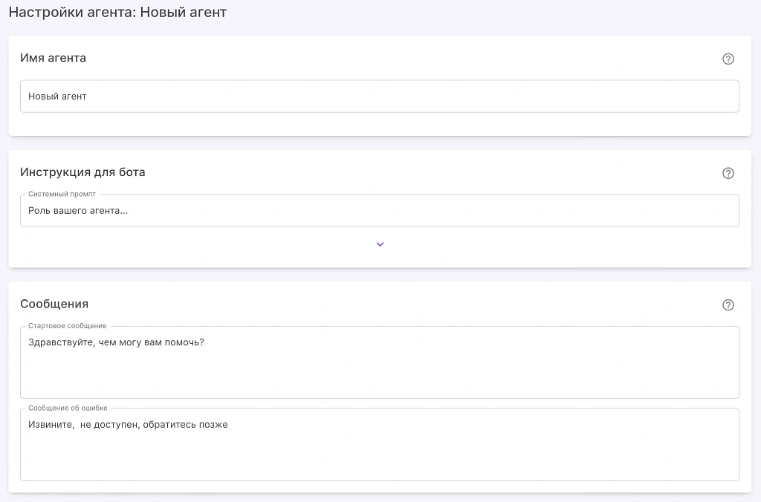The width and height of the screenshot is (761, 502).
Task: Click the help icon beside Имя агента
Action: click(728, 59)
